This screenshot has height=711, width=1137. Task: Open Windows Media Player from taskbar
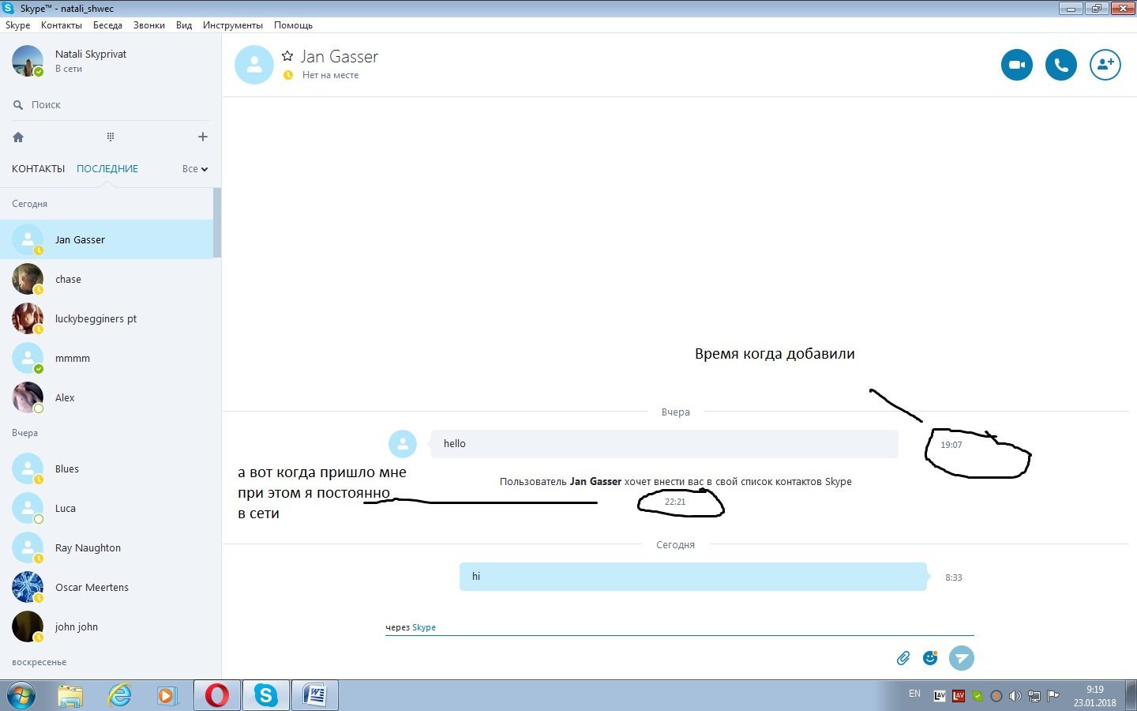[167, 695]
